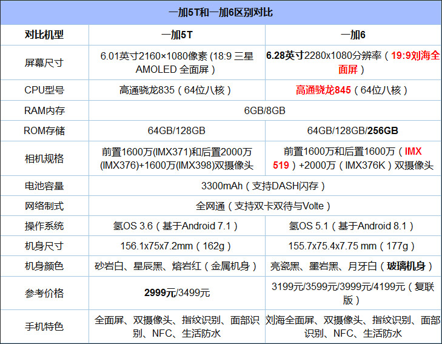Select the 手机特色 row label

click(44, 326)
